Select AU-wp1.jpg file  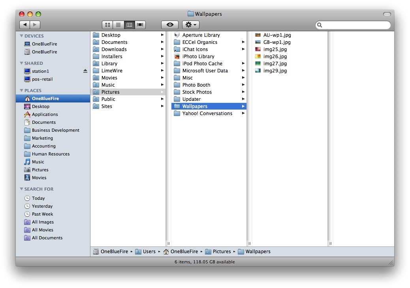290,35
